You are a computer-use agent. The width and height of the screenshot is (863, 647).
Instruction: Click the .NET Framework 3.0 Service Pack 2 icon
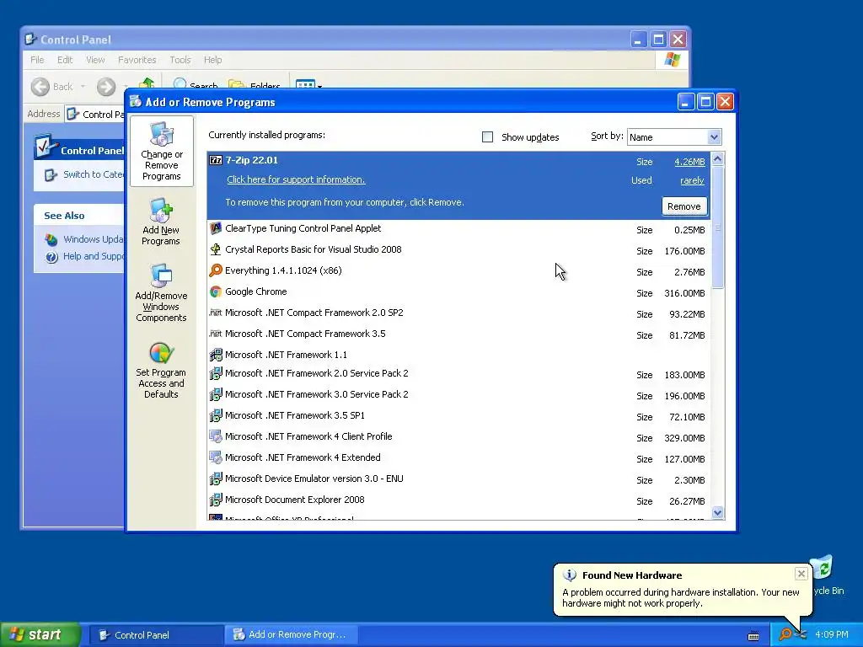[x=216, y=394]
